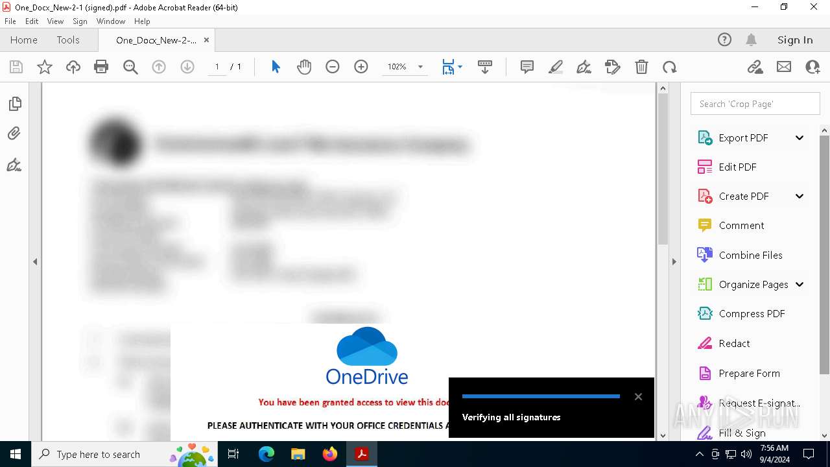830x467 pixels.
Task: Close the One_Docx_New-2 document tab
Action: coord(206,40)
